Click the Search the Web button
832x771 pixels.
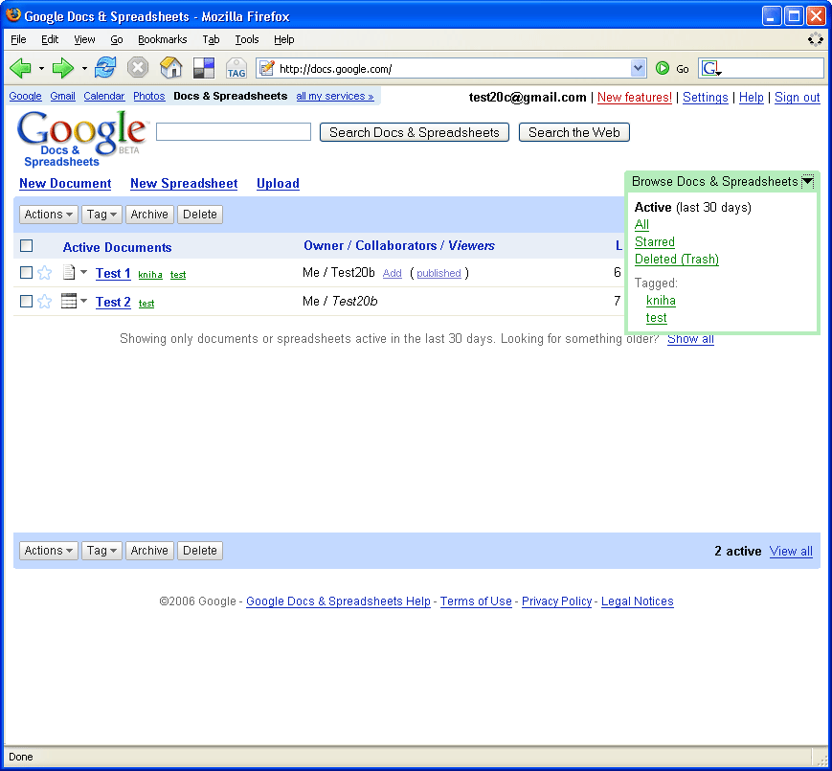574,133
